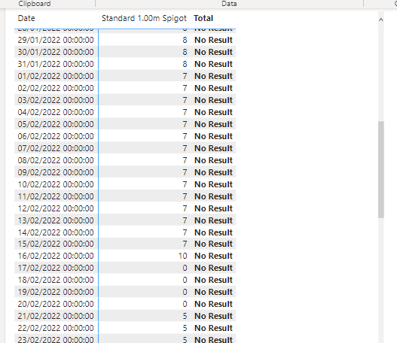Click No Result total for 30/01/2022
The image size is (397, 343).
point(213,52)
